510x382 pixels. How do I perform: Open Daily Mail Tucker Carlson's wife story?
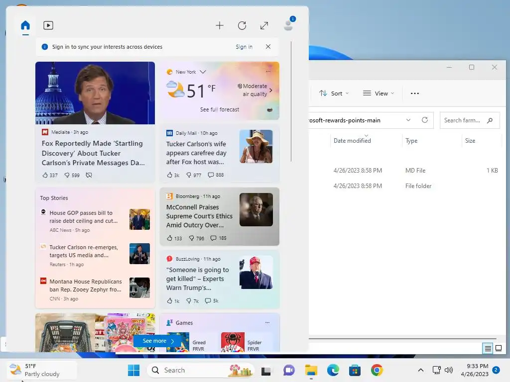pos(196,153)
